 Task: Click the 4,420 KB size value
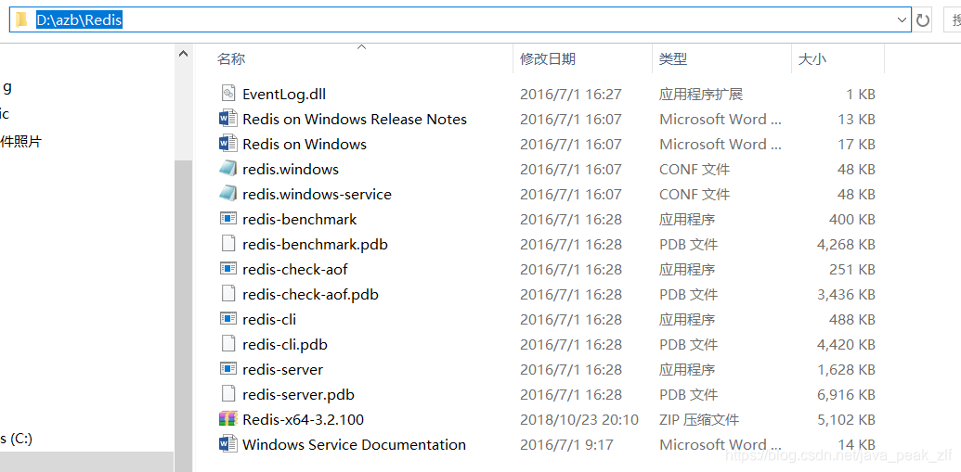pos(846,345)
